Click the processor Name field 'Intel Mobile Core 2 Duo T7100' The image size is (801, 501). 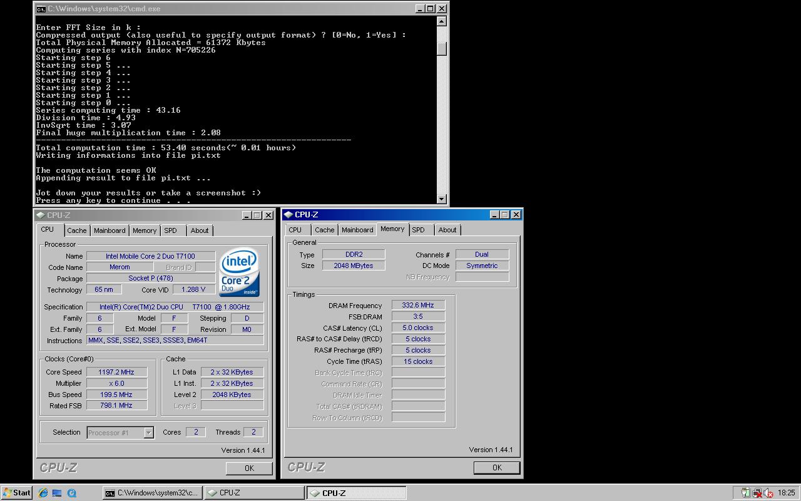point(151,256)
